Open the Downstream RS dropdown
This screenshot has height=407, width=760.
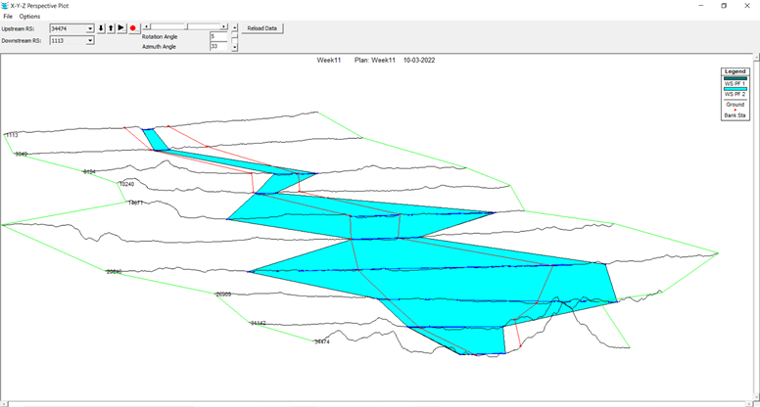pyautogui.click(x=90, y=41)
